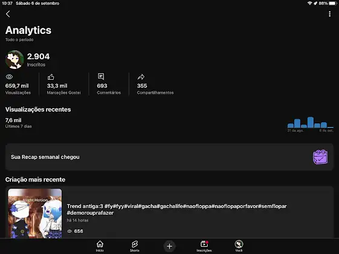This screenshot has height=254, width=339.
Task: Open the Trend antiga video thumbnail
Action: coord(35,213)
